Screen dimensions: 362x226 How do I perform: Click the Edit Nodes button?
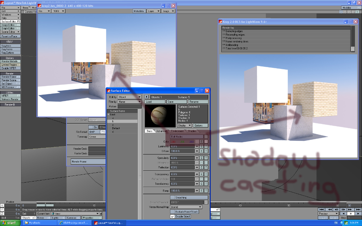click(x=186, y=136)
